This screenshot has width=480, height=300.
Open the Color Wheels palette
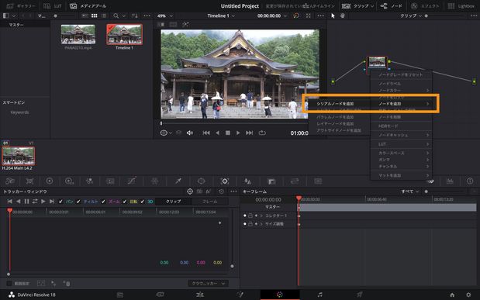point(50,181)
